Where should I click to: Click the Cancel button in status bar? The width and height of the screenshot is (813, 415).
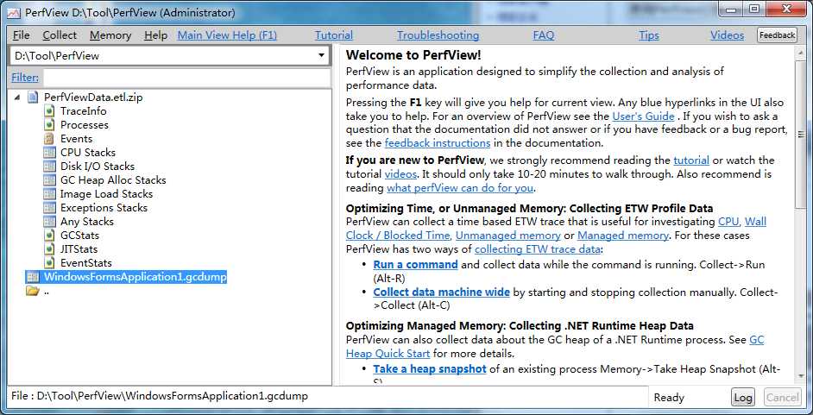coord(783,398)
